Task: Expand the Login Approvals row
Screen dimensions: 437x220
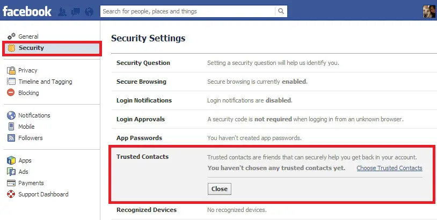Action: pos(274,119)
